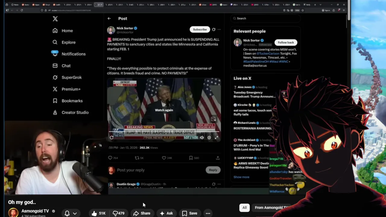
Task: Click Show more under Live on X
Action: click(x=241, y=177)
